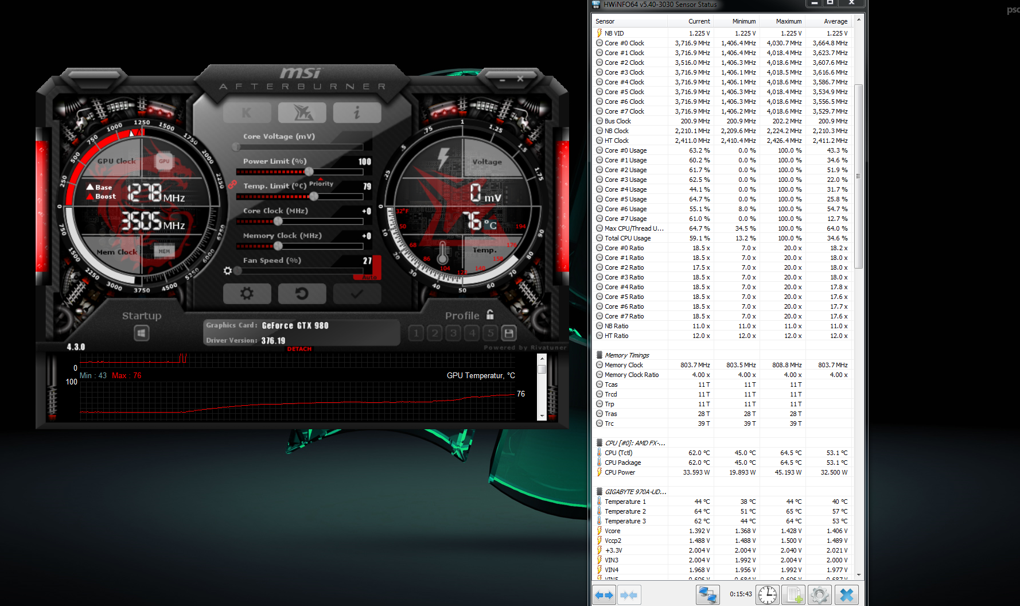Select the Max CPU/Thread Usage row
The image size is (1020, 606).
click(722, 228)
